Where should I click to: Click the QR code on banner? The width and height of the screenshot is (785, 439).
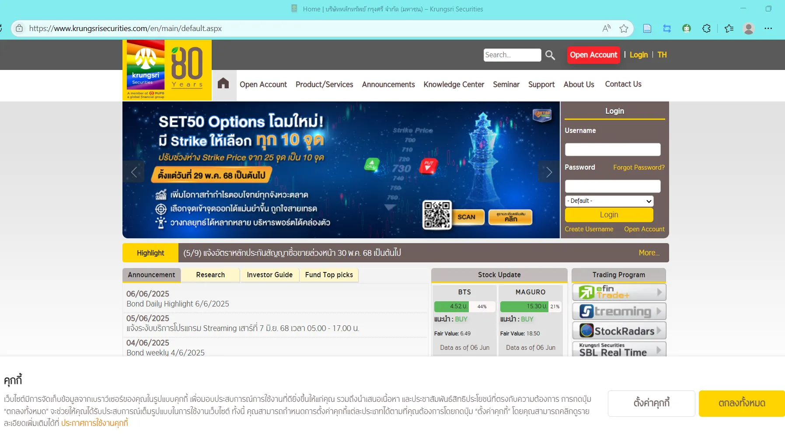pyautogui.click(x=437, y=215)
